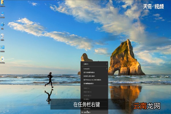
Task: Open the Network desktop icon
Action: click(2, 26)
